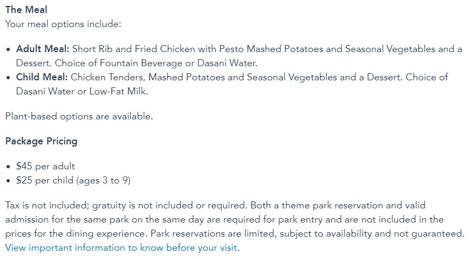Click the words 'Chicken Tenders'

106,77
